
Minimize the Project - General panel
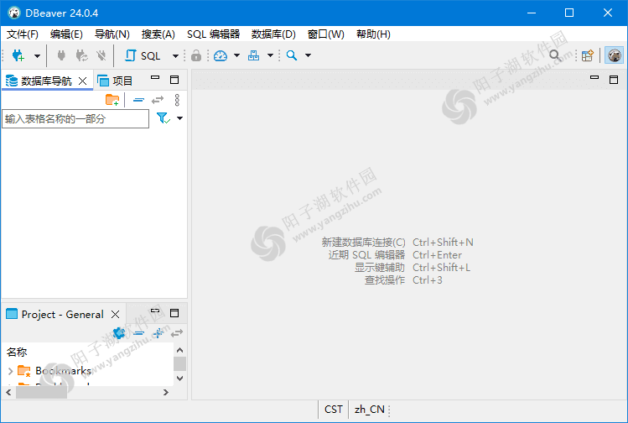pos(155,311)
